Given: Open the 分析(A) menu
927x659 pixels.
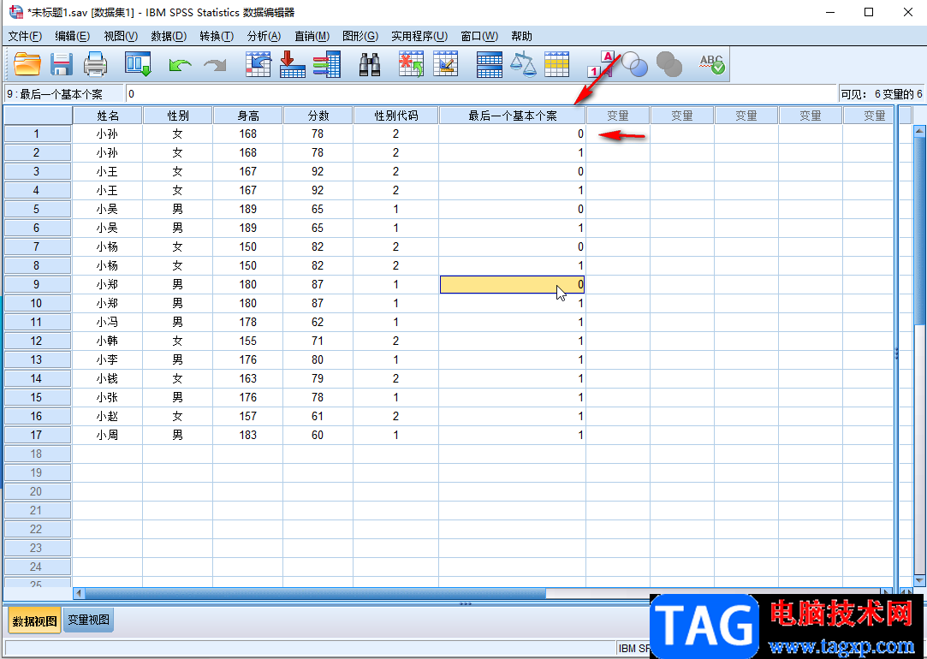Looking at the screenshot, I should 264,36.
